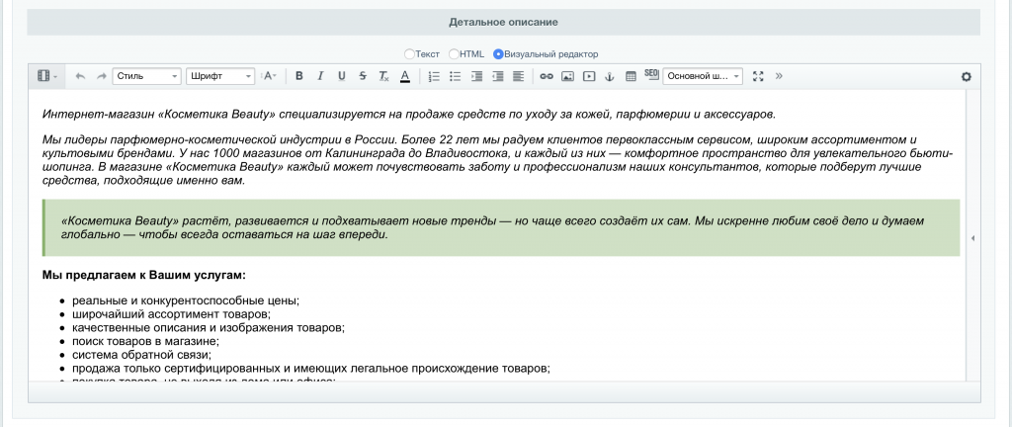Insert an anchor
The height and width of the screenshot is (427, 1012).
click(x=609, y=76)
